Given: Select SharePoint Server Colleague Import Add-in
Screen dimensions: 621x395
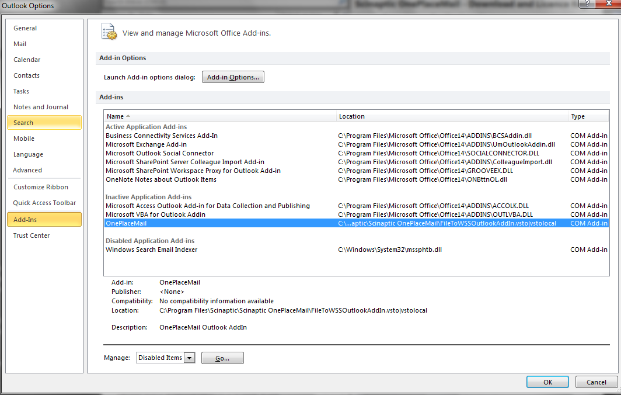Looking at the screenshot, I should point(357,162).
